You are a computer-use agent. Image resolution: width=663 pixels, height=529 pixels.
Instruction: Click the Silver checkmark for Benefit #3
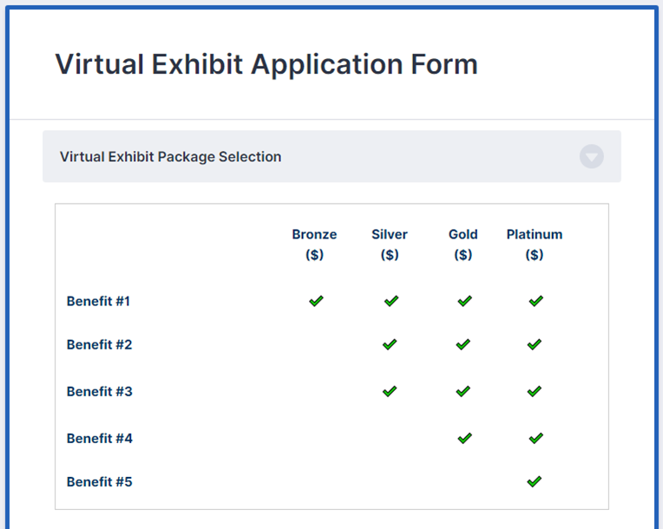click(x=390, y=391)
